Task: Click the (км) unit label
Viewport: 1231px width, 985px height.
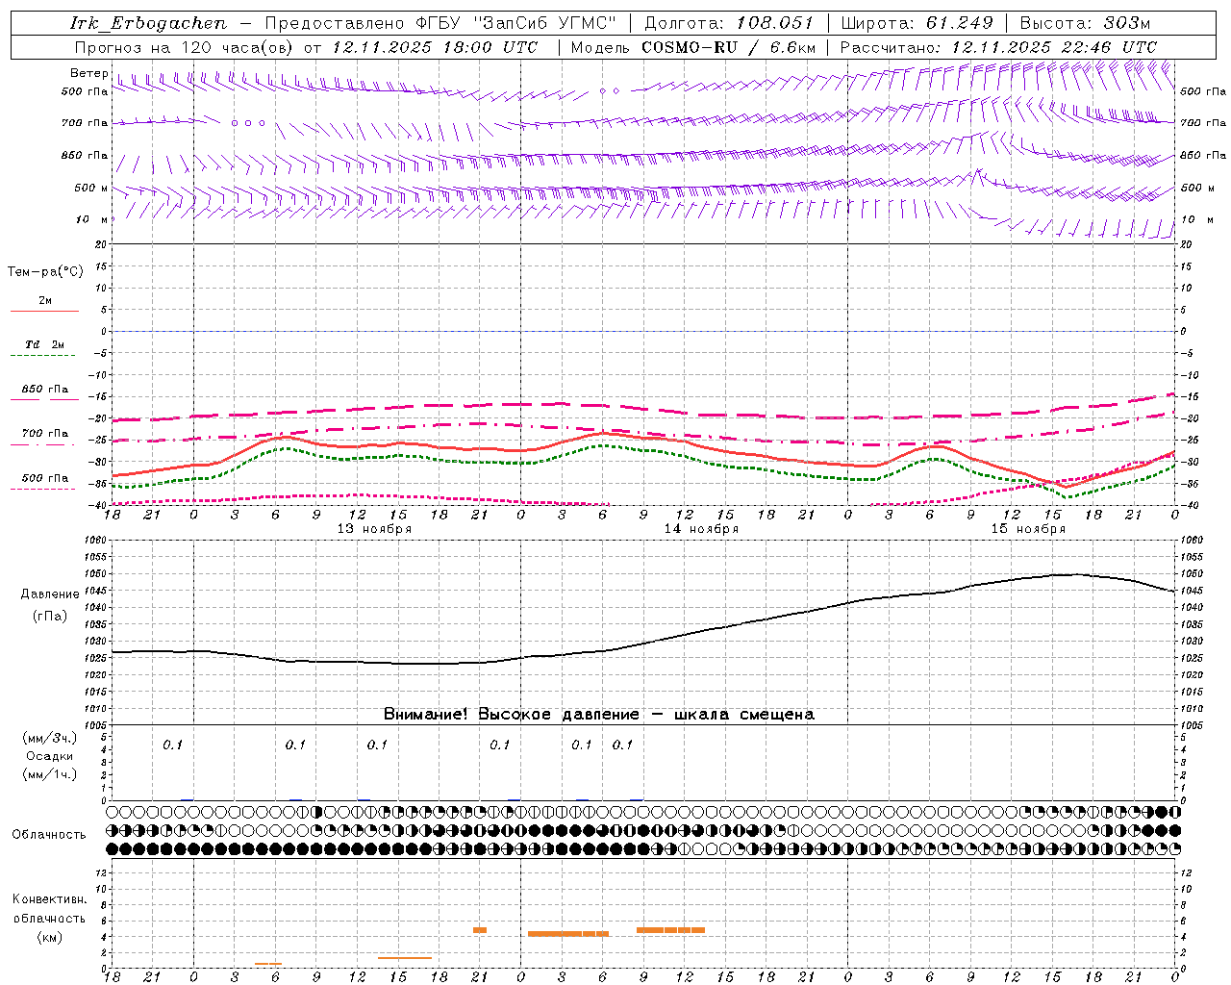Action: tap(49, 937)
